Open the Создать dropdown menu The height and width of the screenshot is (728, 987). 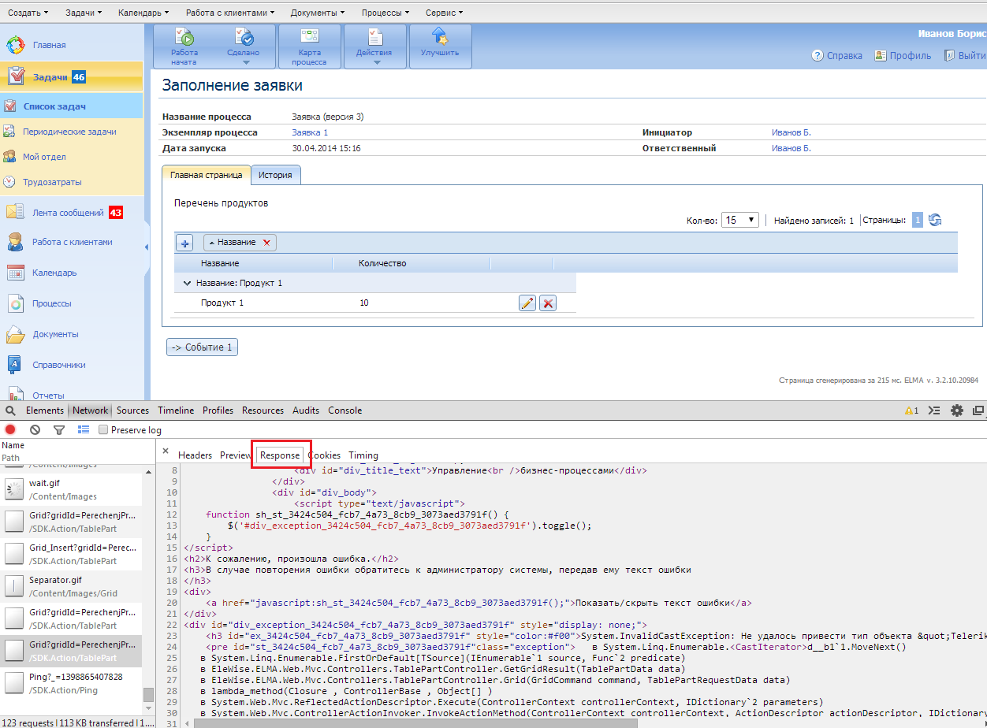(28, 13)
